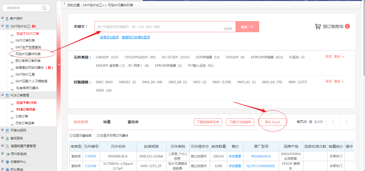Click the 导出 Excel button
Image resolution: width=365 pixels, height=171 pixels.
pos(272,122)
